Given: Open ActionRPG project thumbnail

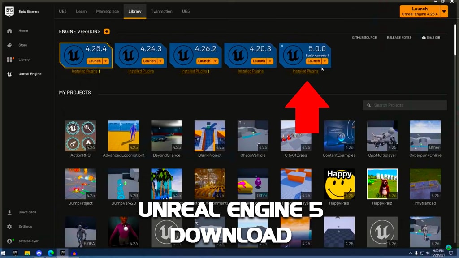Looking at the screenshot, I should pos(81,136).
